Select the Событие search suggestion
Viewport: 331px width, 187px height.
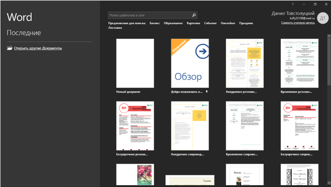coord(210,23)
